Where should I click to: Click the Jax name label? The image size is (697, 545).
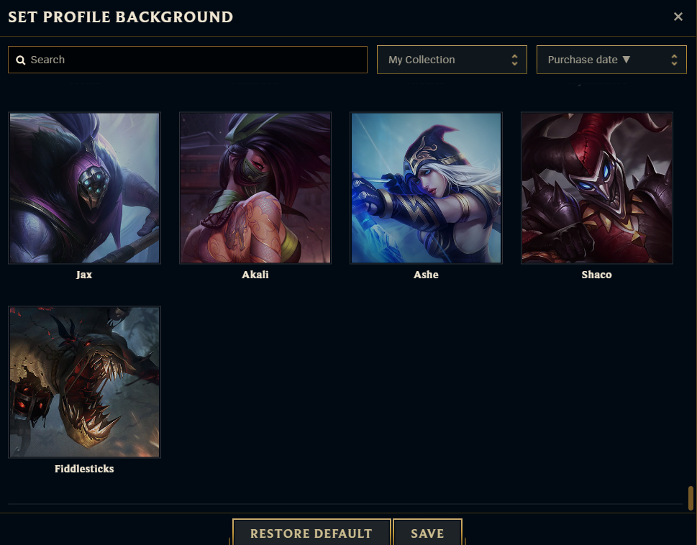[84, 275]
